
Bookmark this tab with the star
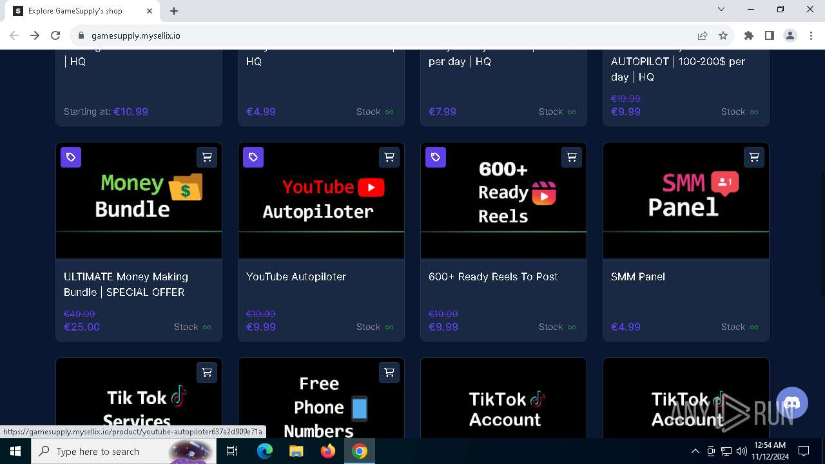pyautogui.click(x=723, y=35)
